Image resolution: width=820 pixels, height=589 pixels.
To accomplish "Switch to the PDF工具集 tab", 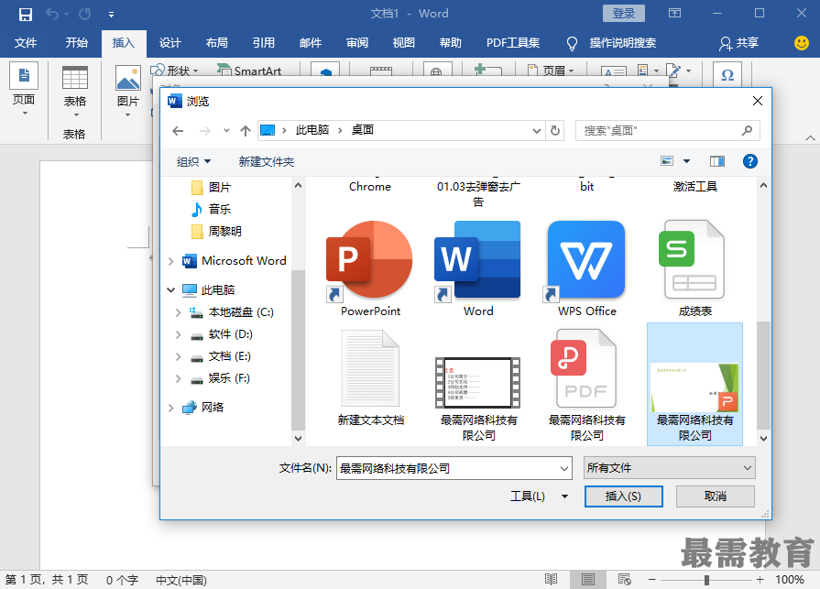I will click(x=512, y=43).
